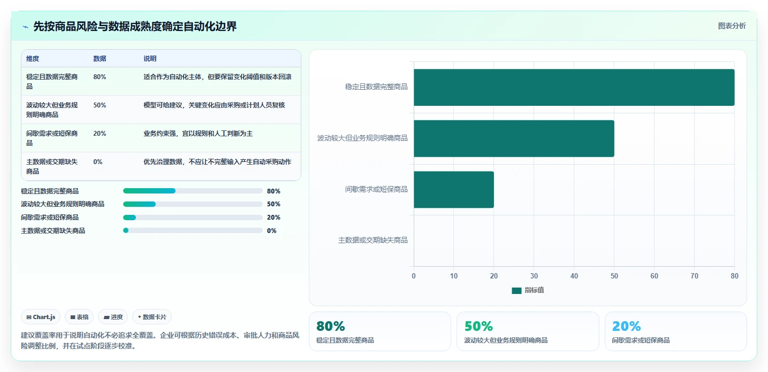Screen dimensions: 768x372
Task: Click table cell 主数据或交期缺失商品 in 维度 column
Action: pyautogui.click(x=54, y=166)
